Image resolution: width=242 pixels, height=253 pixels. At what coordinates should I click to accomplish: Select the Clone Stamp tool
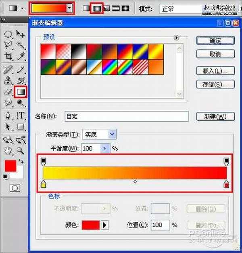[x=8, y=80]
